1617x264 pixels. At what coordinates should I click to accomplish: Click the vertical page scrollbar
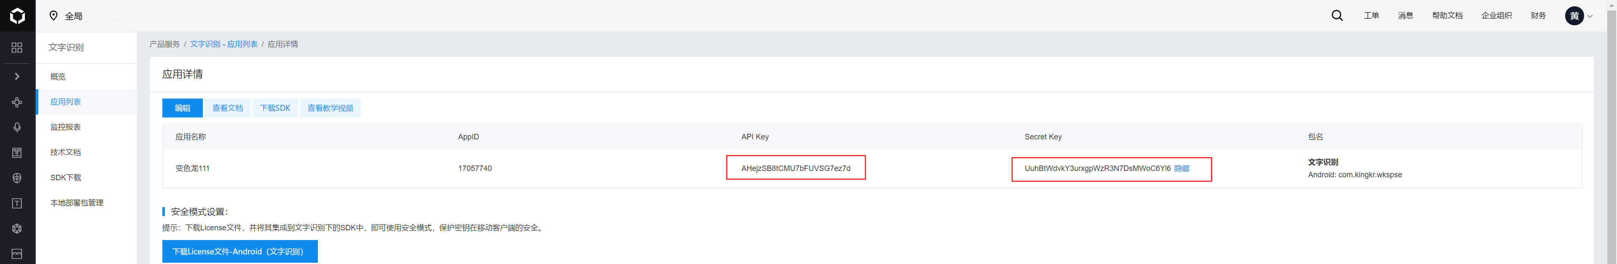[x=1612, y=132]
